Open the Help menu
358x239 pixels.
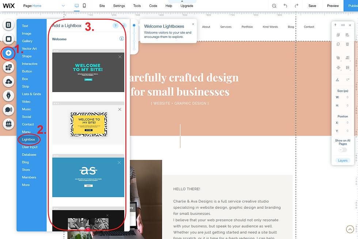(169, 6)
